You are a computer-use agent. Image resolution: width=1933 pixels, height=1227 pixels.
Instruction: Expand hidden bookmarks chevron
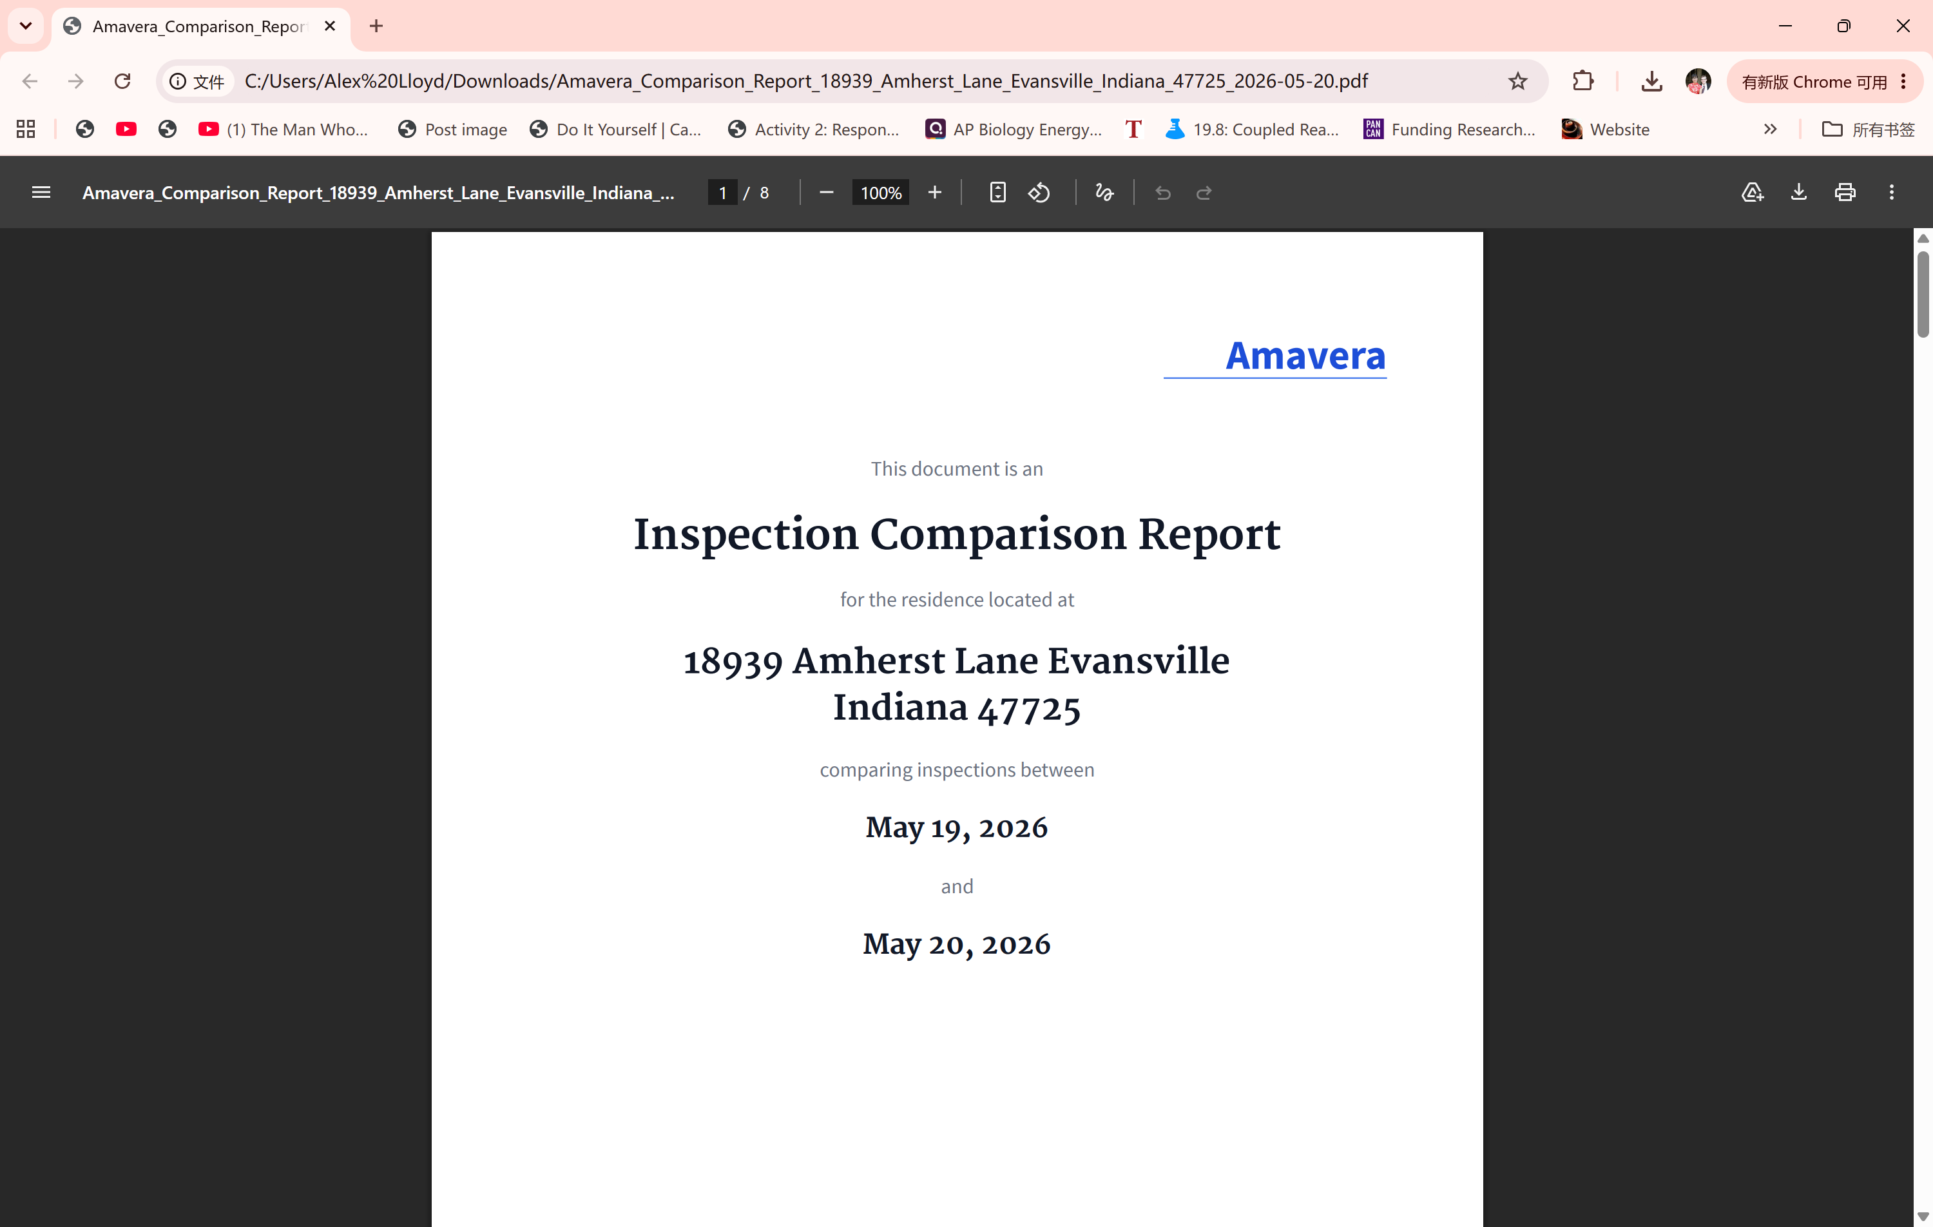click(1770, 130)
